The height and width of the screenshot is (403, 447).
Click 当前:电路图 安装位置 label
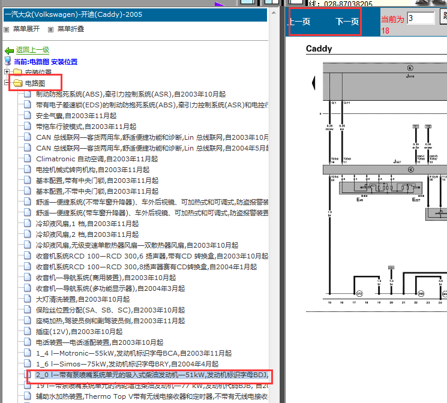[46, 62]
